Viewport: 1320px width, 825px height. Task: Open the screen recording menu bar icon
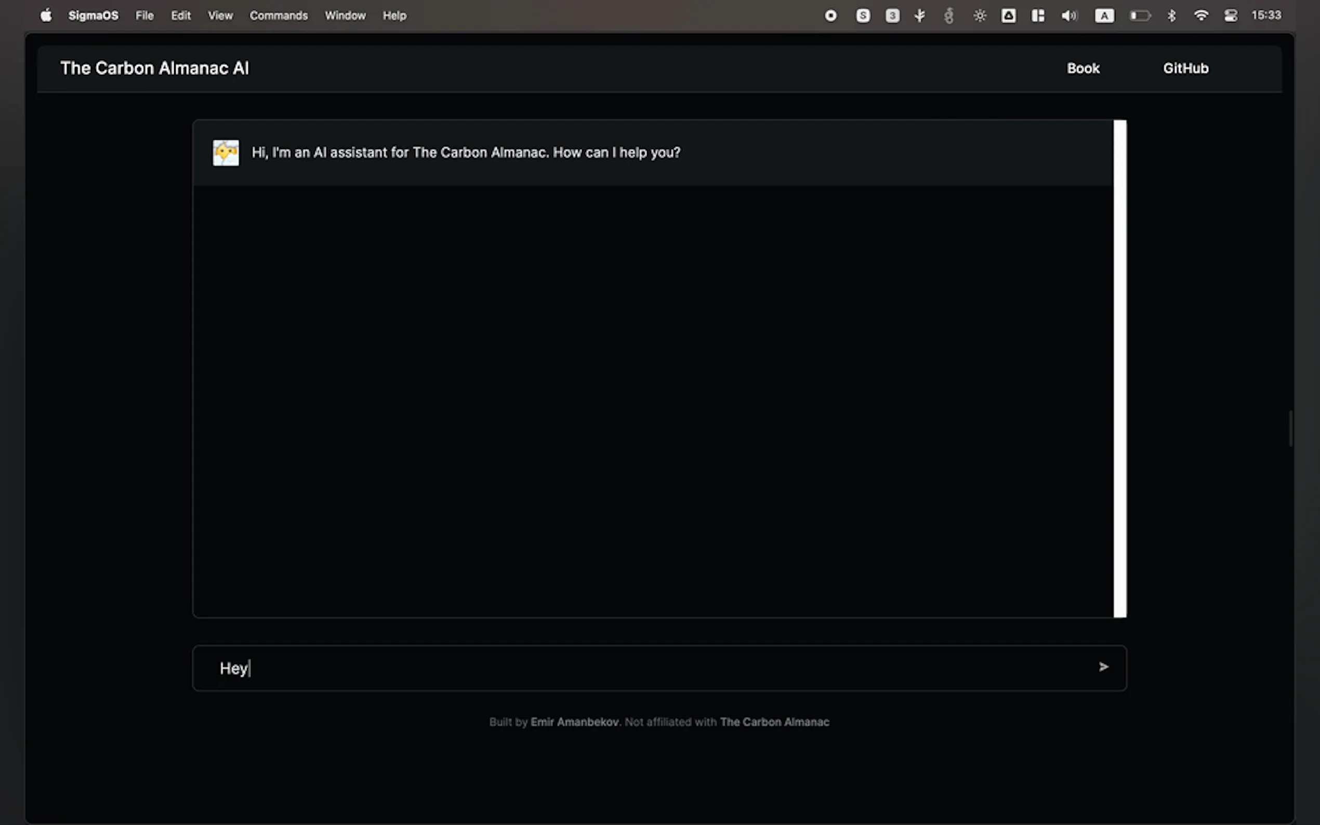pyautogui.click(x=830, y=16)
